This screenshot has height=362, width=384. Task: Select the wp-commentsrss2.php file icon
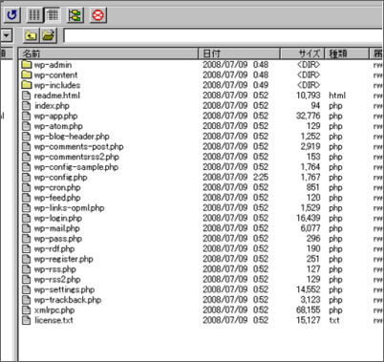pos(27,157)
